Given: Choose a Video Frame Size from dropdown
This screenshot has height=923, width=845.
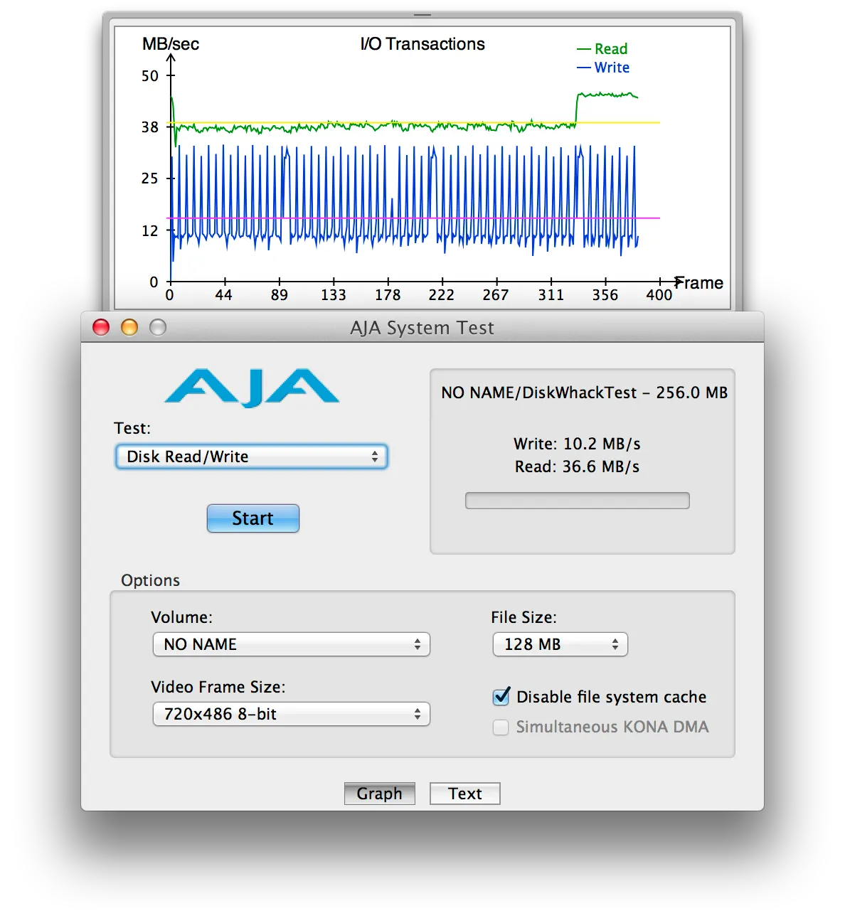Looking at the screenshot, I should coord(291,714).
